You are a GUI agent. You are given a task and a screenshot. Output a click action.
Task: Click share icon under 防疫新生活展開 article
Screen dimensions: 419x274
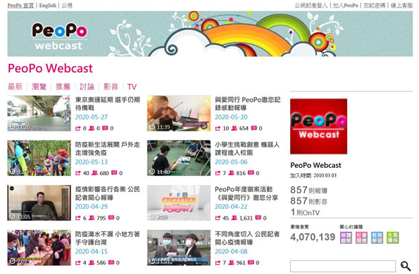click(x=77, y=173)
